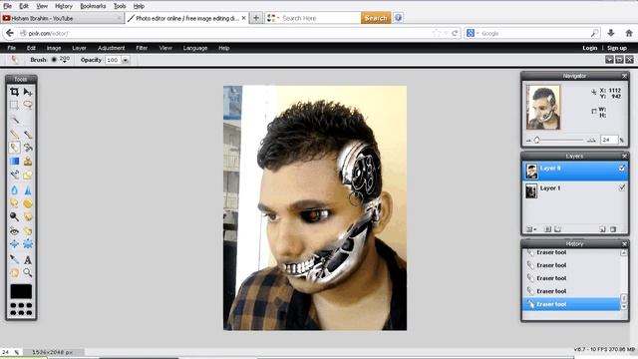Image resolution: width=638 pixels, height=359 pixels.
Task: Click the Layer 0 thumbnail
Action: 531,172
